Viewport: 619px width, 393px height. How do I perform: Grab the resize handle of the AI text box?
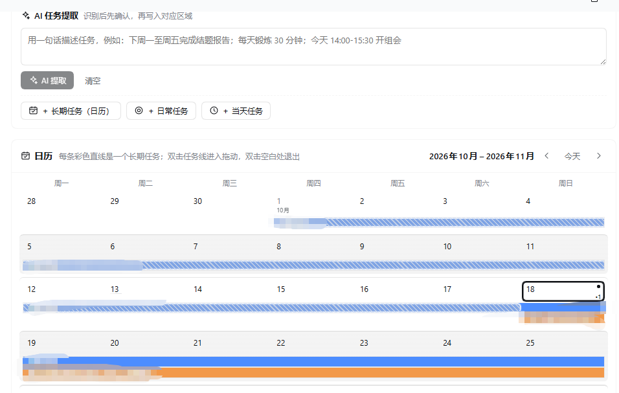click(603, 62)
